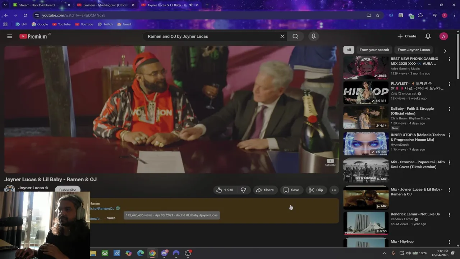
Task: Open the YouTube account avatar menu
Action: [443, 36]
